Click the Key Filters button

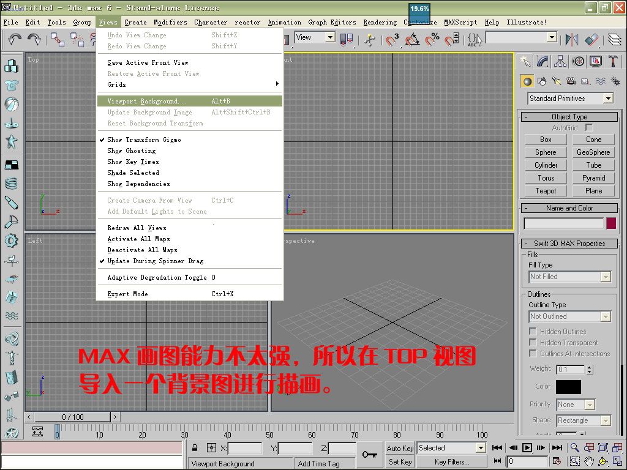451,462
